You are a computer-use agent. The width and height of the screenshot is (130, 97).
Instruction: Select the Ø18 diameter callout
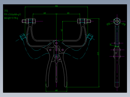tap(124, 24)
